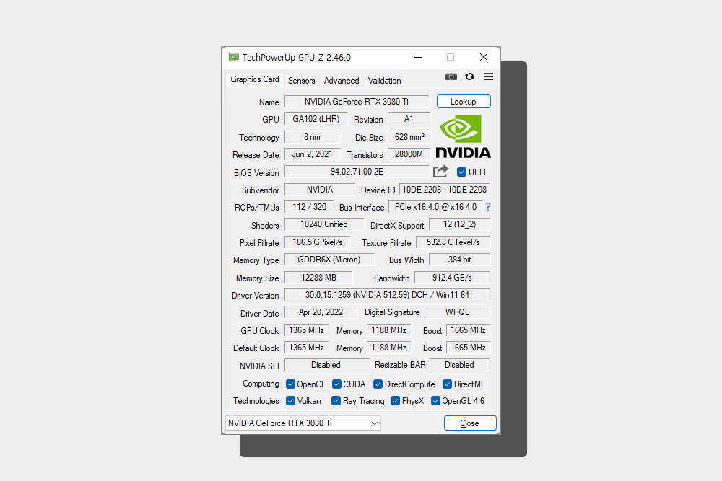Click the Memory Size value 12288 MB
The height and width of the screenshot is (481, 722).
click(318, 278)
